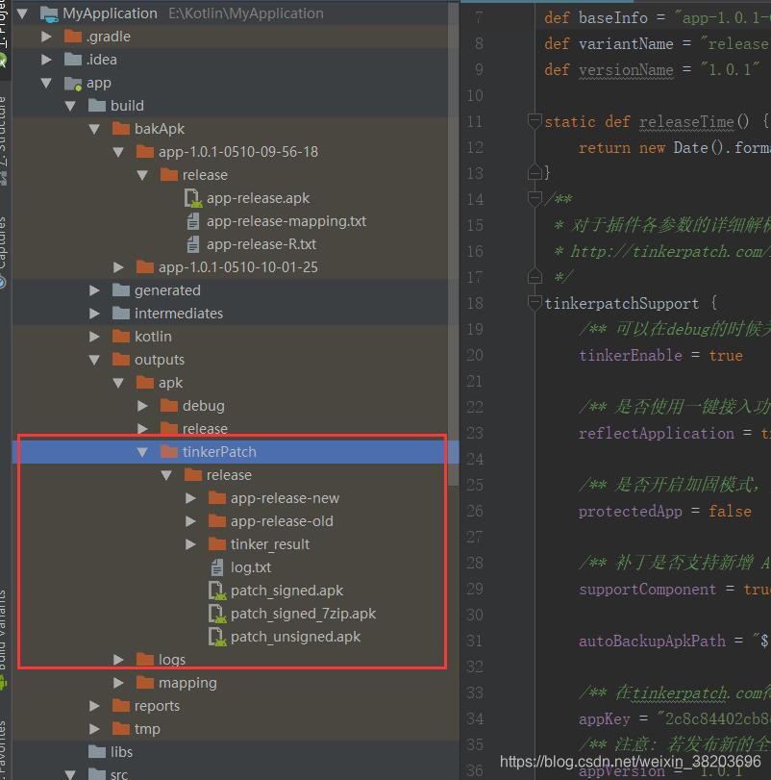Expand the intermediates folder arrow

point(94,314)
